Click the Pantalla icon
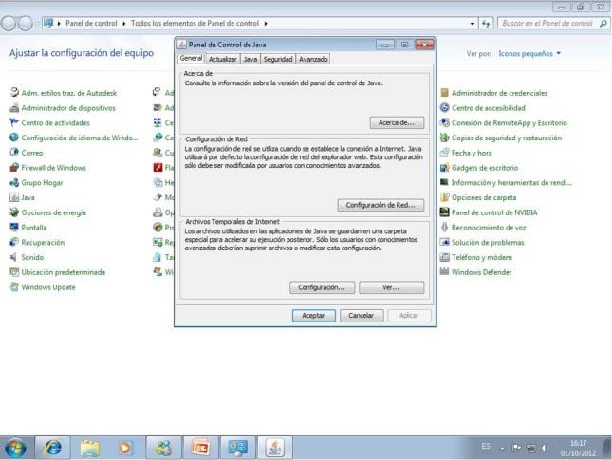Image resolution: width=612 pixels, height=460 pixels. 14,227
